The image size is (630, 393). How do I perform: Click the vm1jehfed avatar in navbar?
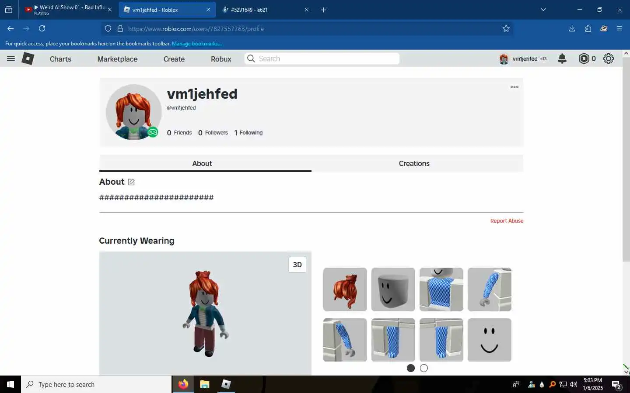pos(504,59)
